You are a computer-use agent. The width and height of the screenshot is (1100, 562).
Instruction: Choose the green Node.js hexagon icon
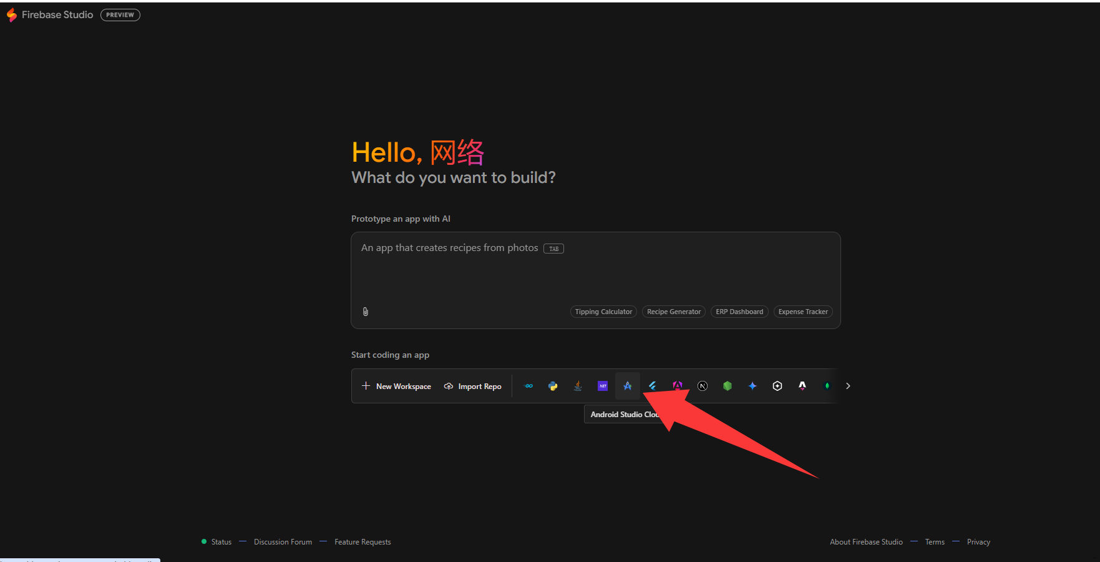728,386
